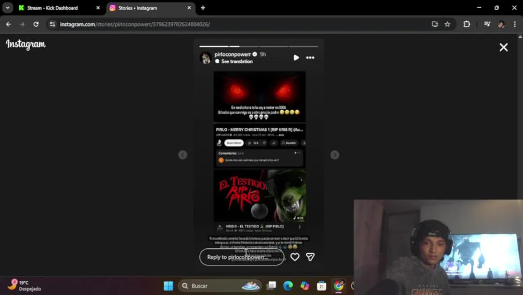Open the Extensions puzzle icon
The height and width of the screenshot is (295, 523).
467,24
